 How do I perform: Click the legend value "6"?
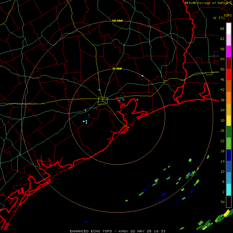tap(223, 182)
